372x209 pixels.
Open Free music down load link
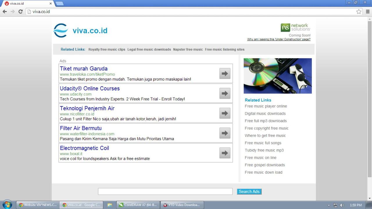[x=264, y=172]
